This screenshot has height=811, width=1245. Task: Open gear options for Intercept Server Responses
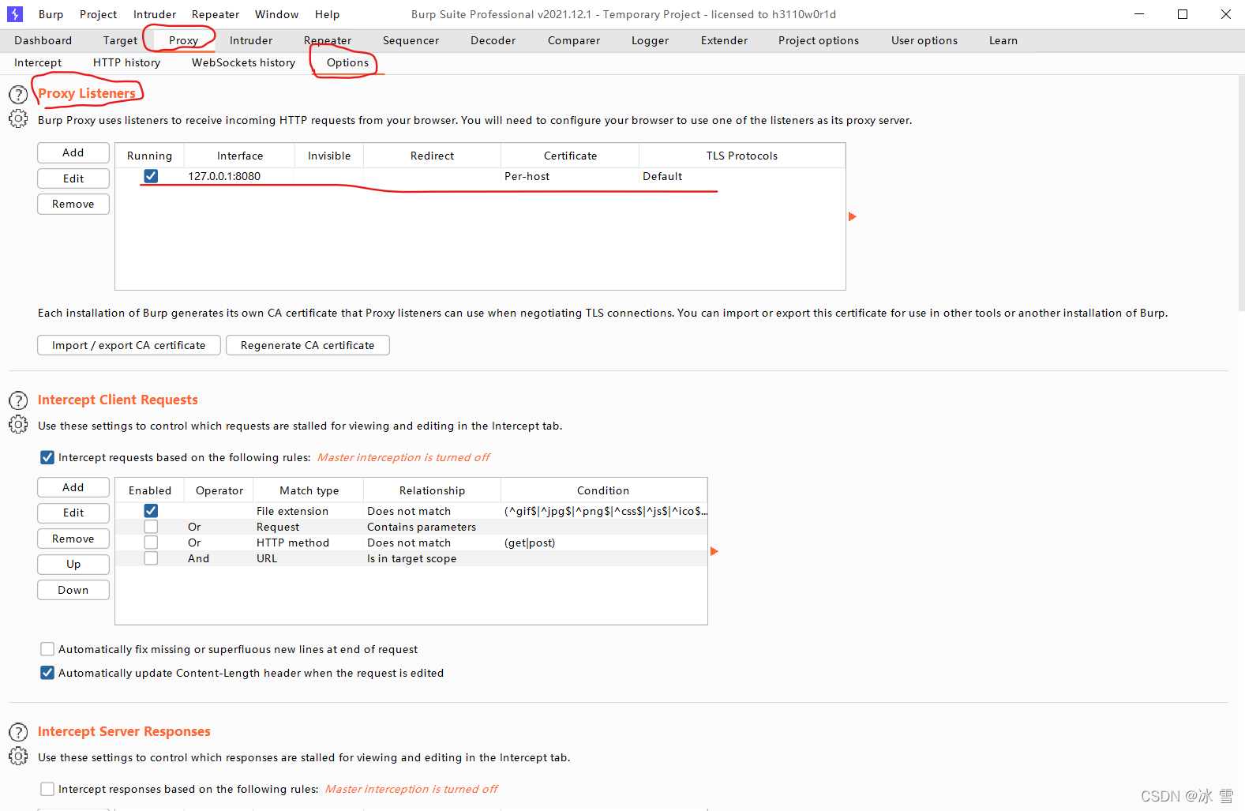pos(18,757)
